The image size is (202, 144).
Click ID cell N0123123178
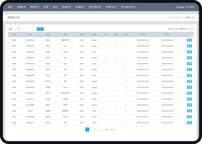[x=30, y=64]
